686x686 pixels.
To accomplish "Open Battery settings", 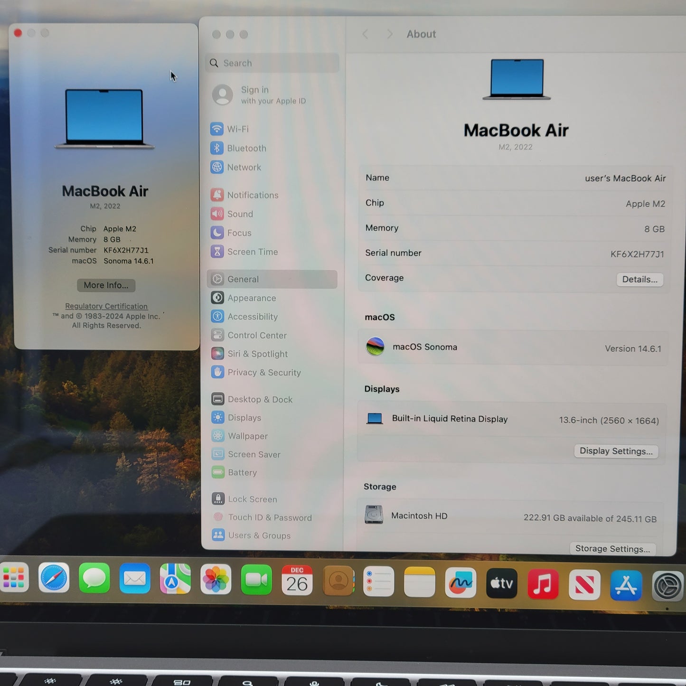I will click(242, 472).
